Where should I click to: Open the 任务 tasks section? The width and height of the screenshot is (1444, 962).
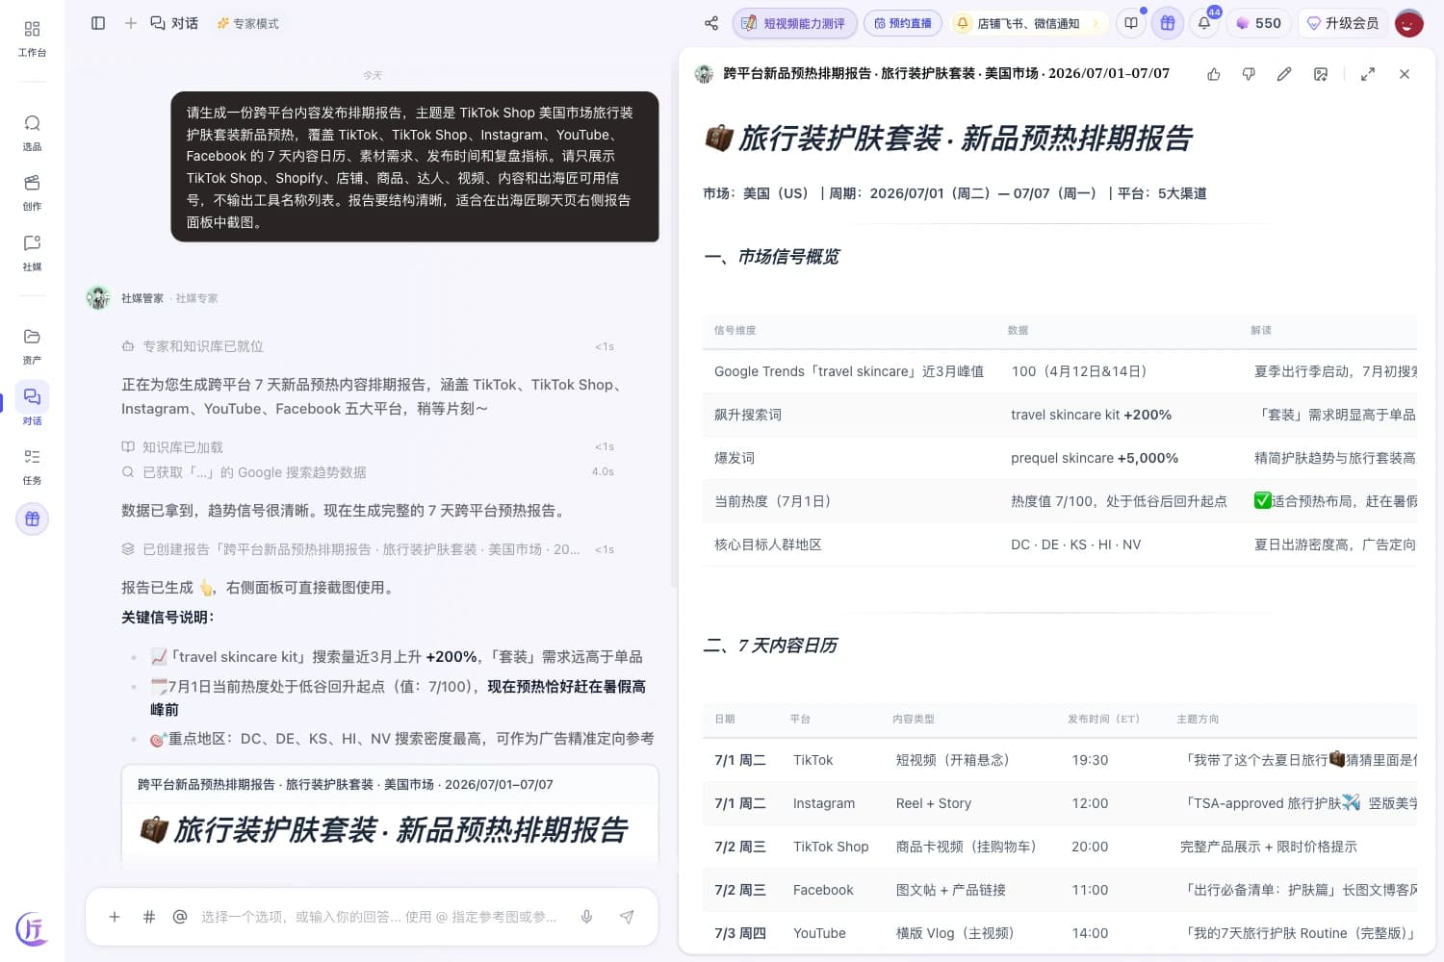coord(32,467)
